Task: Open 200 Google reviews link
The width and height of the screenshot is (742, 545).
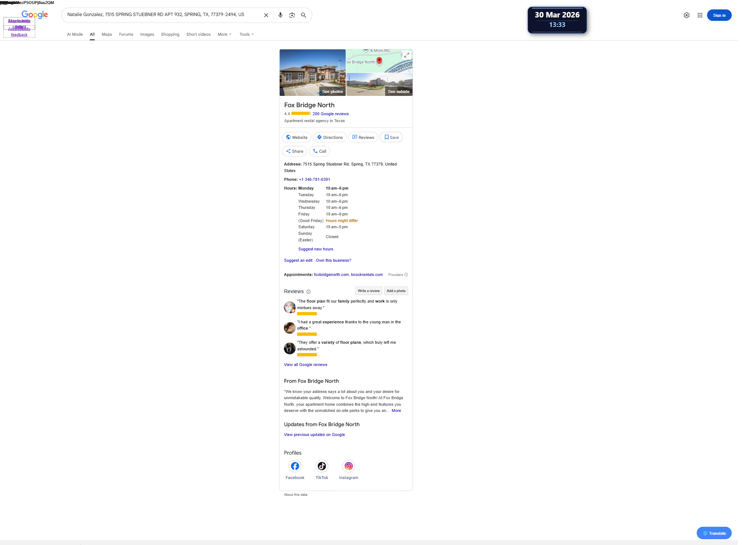Action: (330, 114)
